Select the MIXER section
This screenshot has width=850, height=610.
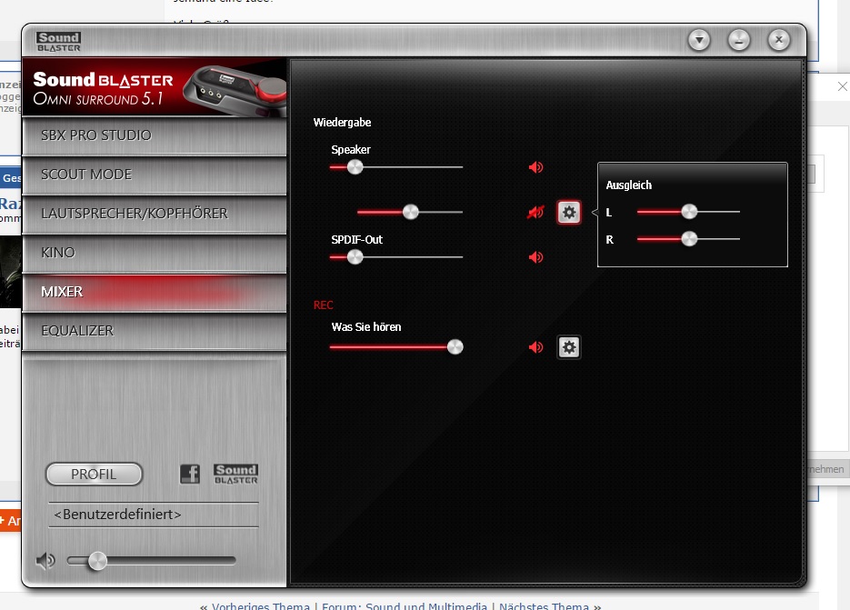(x=155, y=292)
